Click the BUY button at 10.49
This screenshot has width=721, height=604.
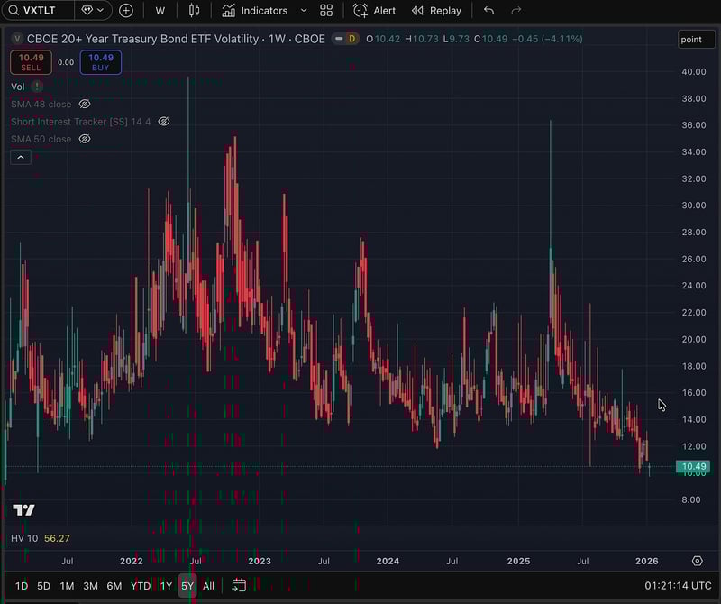pyautogui.click(x=100, y=62)
